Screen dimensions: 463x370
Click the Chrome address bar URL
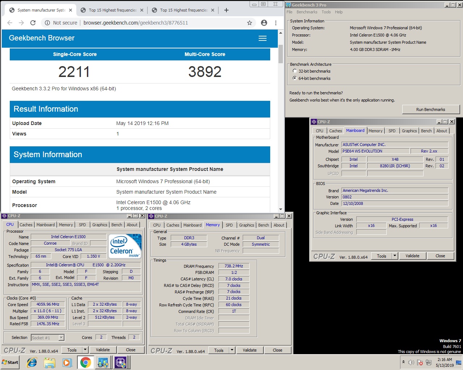pos(136,23)
